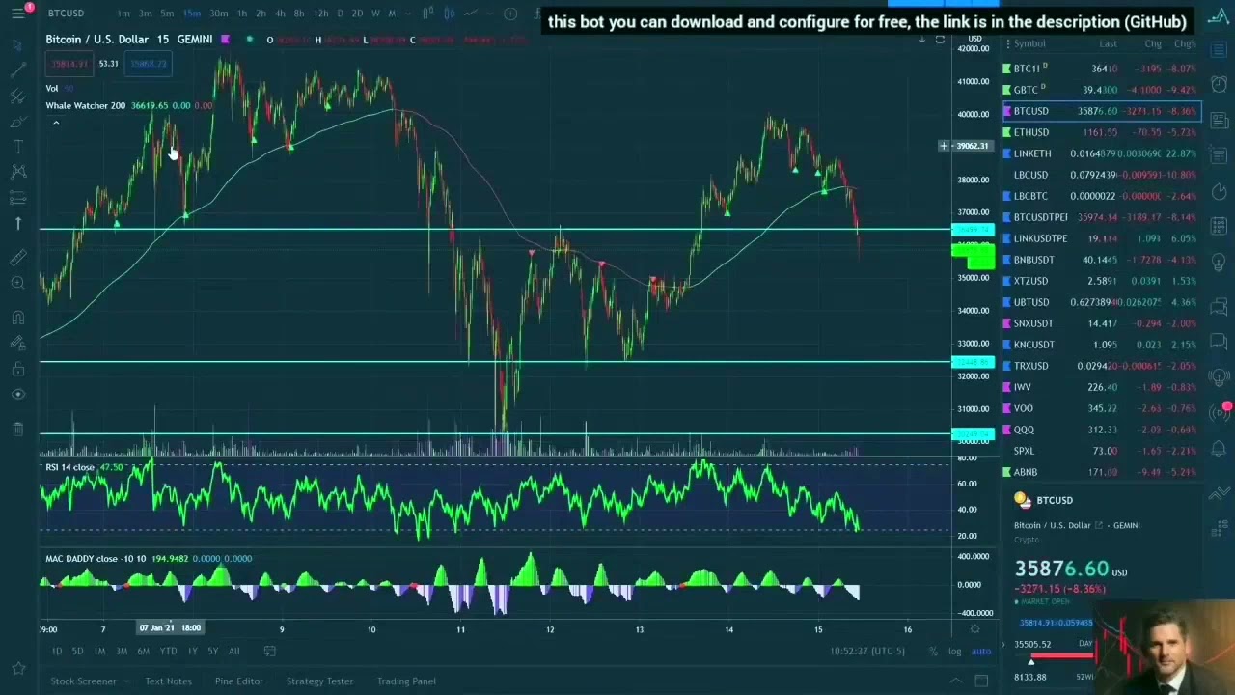Image resolution: width=1235 pixels, height=695 pixels.
Task: Toggle lock all drawing tools
Action: [17, 369]
